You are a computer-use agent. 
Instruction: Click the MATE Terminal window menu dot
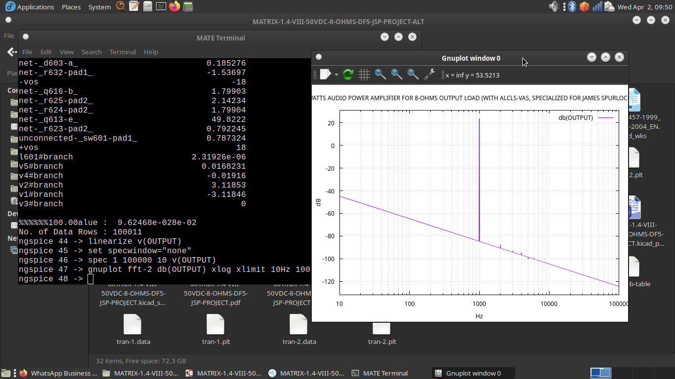[26, 37]
